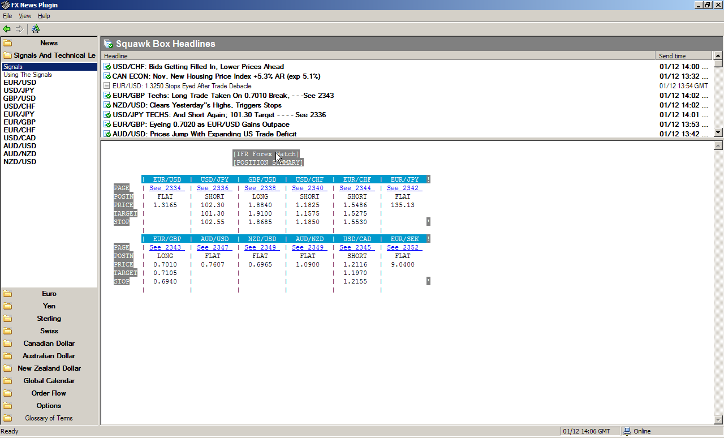Open the See 2345 link for USD/CAD
This screenshot has width=724, height=438.
click(x=355, y=247)
